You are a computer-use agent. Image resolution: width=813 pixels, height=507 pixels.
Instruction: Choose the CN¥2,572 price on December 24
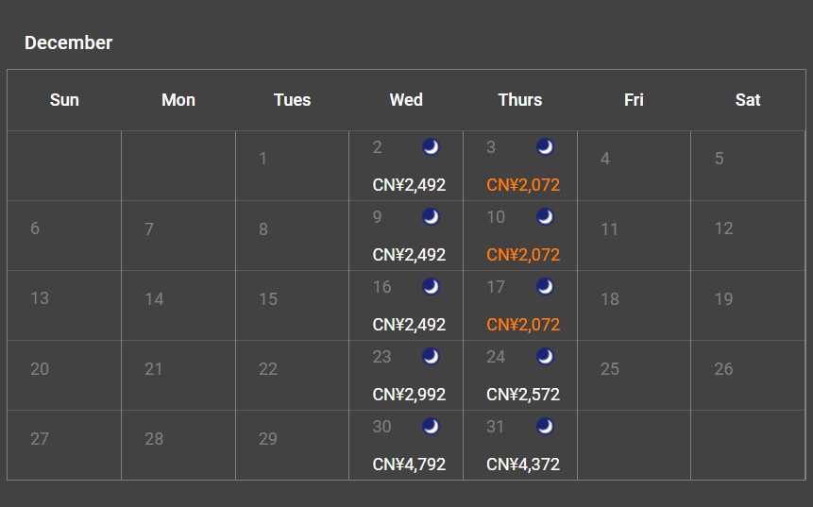click(523, 395)
